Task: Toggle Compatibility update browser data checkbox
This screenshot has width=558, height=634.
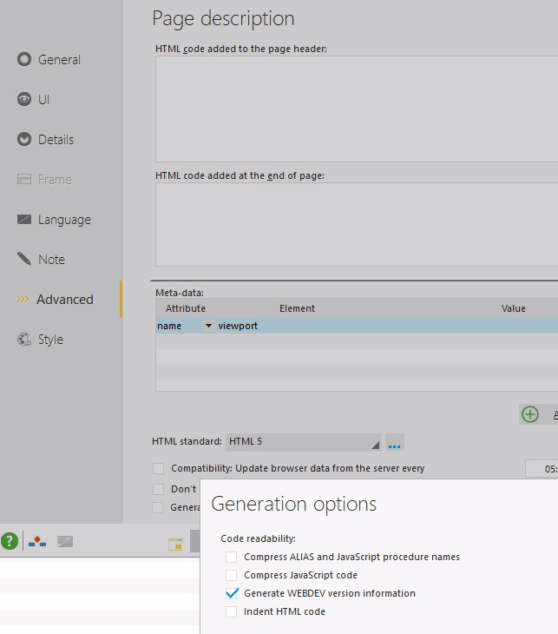Action: (x=158, y=469)
